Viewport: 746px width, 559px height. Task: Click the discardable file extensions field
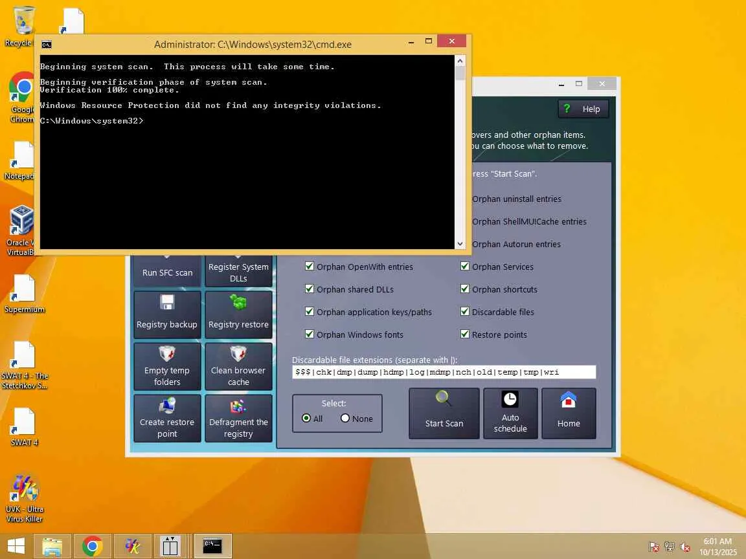444,372
